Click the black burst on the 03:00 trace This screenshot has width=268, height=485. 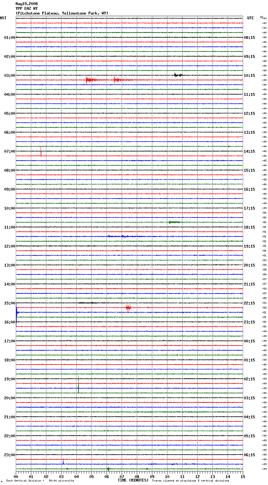click(178, 75)
